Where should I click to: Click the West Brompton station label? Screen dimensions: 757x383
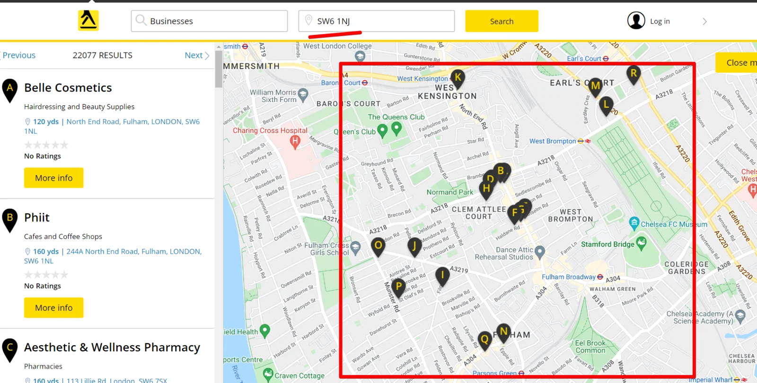point(553,141)
